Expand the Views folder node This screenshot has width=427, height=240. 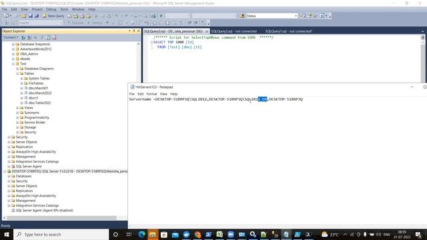[x=17, y=108]
